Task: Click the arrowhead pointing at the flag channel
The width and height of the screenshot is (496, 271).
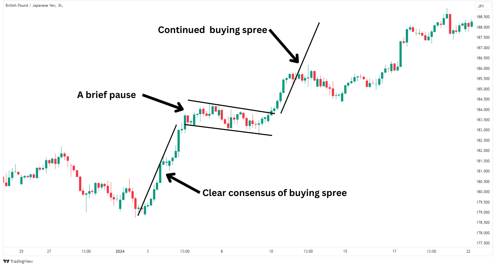Action: 179,107
